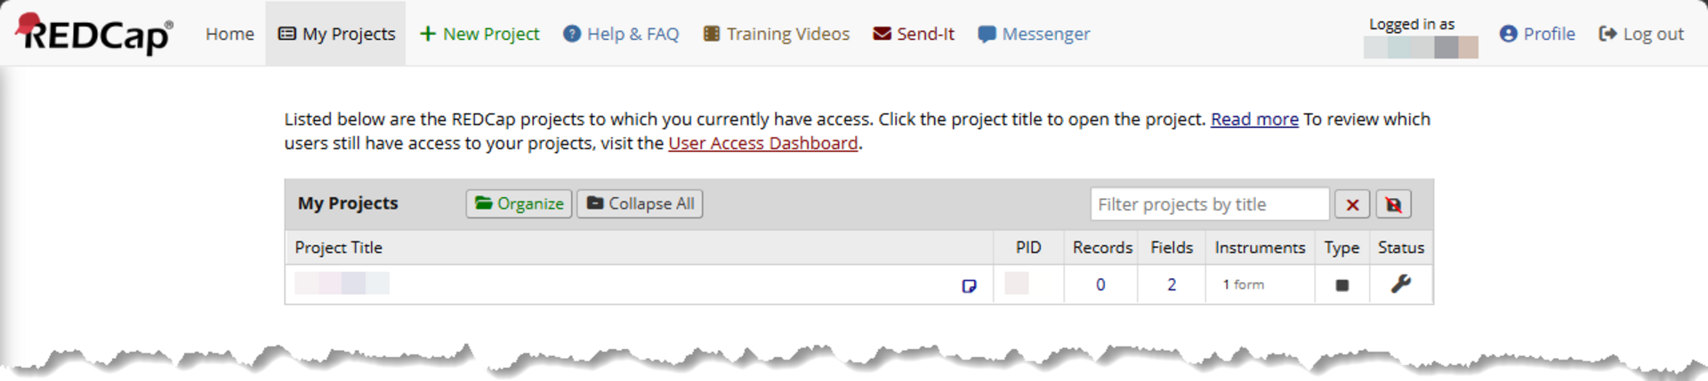
Task: Open the My Projects tab
Action: coord(336,34)
